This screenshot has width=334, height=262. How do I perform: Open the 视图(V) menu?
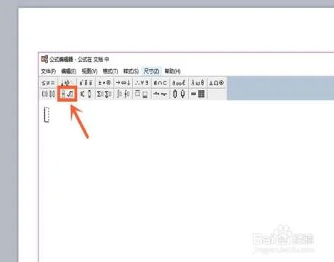click(x=89, y=71)
